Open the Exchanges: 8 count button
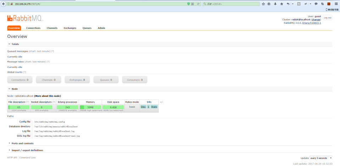Image resolution: width=340 pixels, height=166 pixels. coord(77,80)
